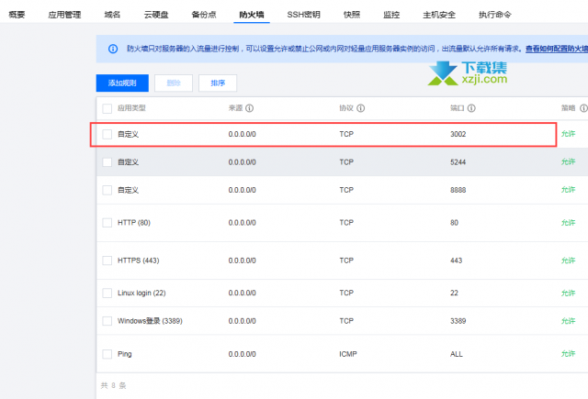The image size is (588, 399).
Task: Click the Linux login (22) text
Action: (141, 294)
